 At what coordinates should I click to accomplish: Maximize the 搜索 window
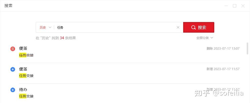pyautogui.click(x=234, y=6)
